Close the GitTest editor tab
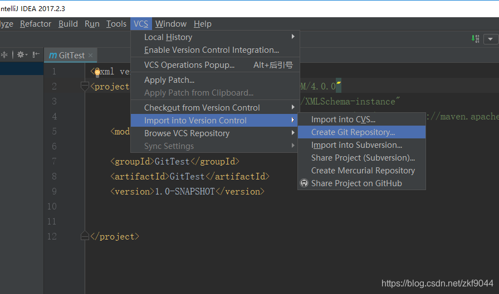Image resolution: width=499 pixels, height=294 pixels. (x=90, y=55)
